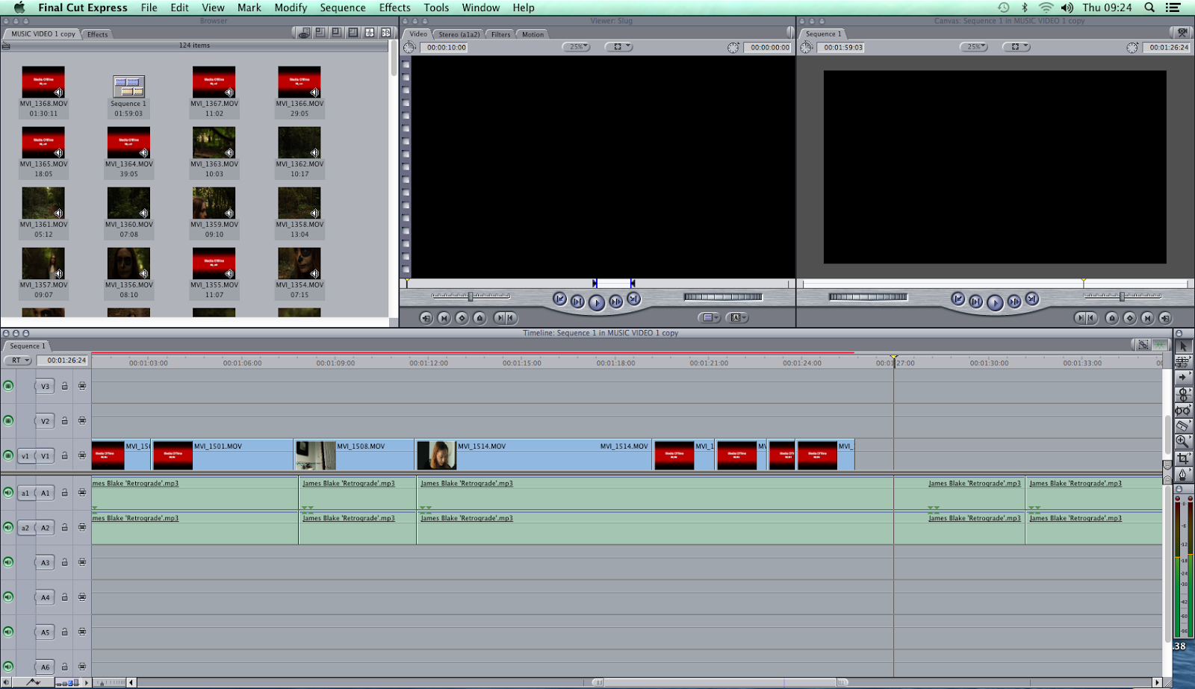1195x689 pixels.
Task: Open the Canvas view mode pop-up
Action: click(x=1016, y=47)
